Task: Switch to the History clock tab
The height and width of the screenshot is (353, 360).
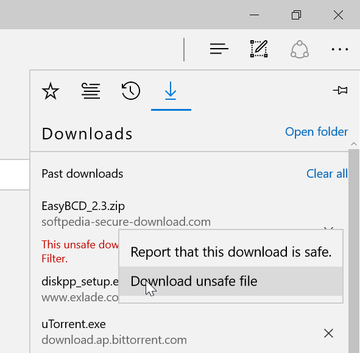Action: (x=130, y=91)
